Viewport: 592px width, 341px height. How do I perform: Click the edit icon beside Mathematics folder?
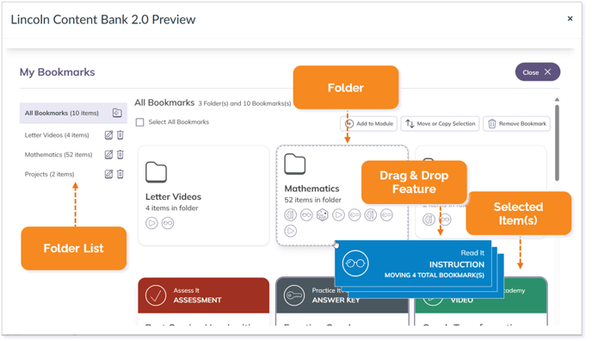coord(108,154)
